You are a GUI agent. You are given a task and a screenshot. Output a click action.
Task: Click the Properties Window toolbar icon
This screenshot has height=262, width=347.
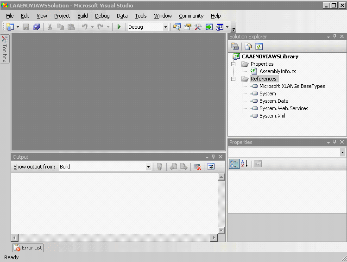click(x=188, y=27)
